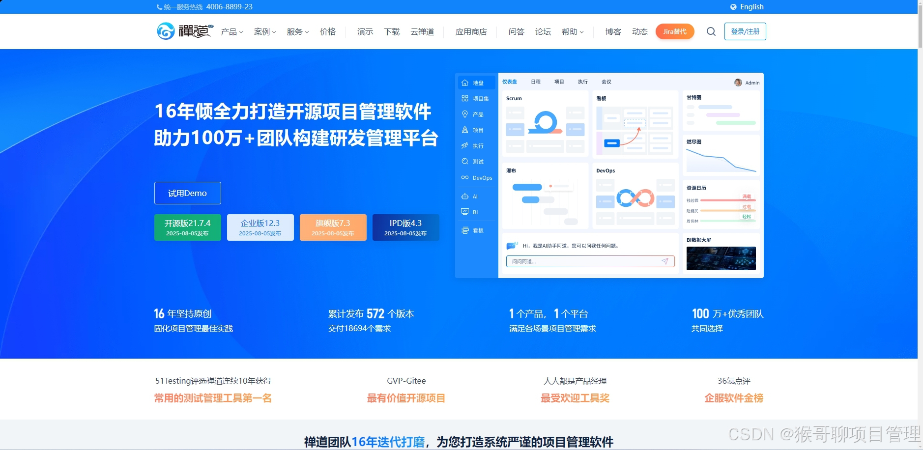
Task: Click the search magnifier in the top navbar
Action: [x=711, y=31]
